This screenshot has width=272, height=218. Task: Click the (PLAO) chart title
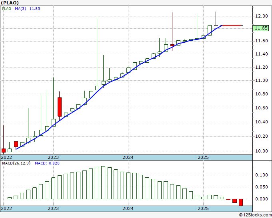pos(10,3)
